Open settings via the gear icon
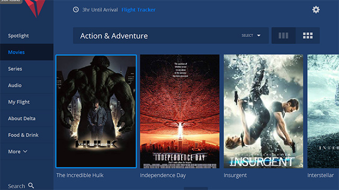The height and width of the screenshot is (190, 339). click(316, 9)
